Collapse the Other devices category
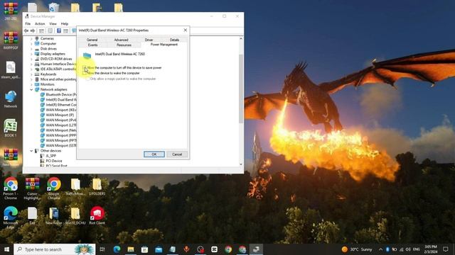This screenshot has height=255, width=455. pos(31,151)
